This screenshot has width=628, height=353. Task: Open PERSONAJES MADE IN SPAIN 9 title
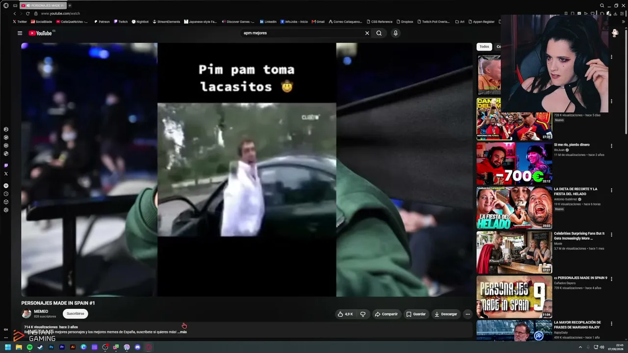click(x=580, y=278)
